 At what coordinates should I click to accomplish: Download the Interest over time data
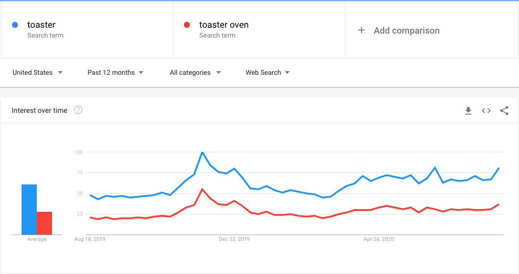tap(468, 111)
